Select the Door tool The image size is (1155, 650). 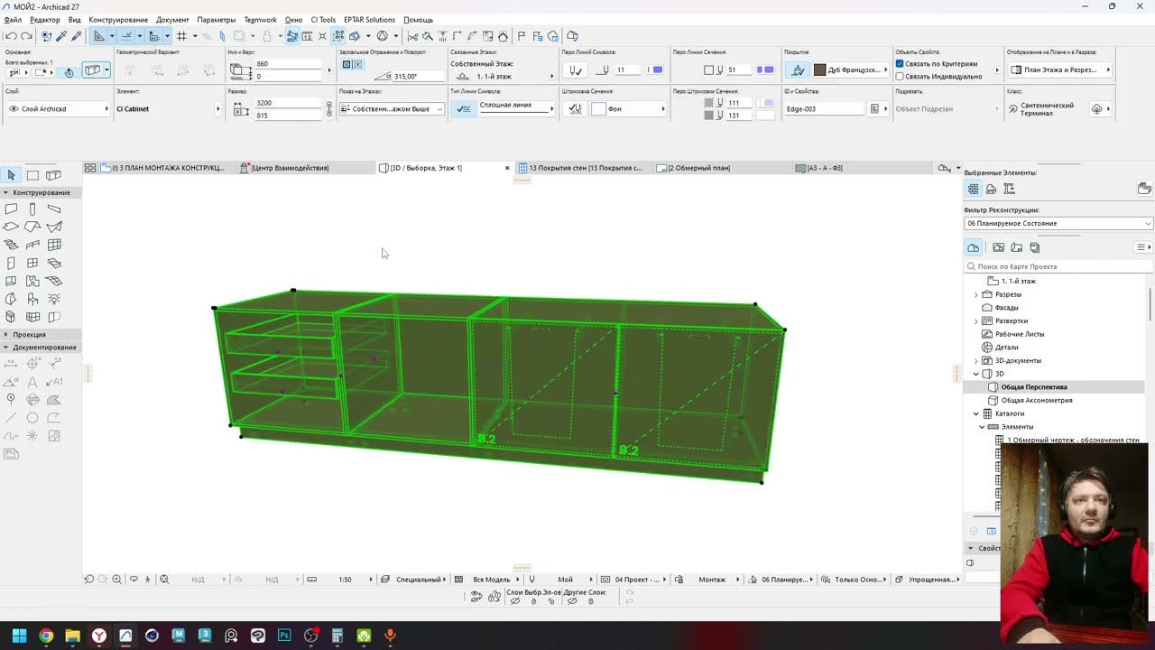pyautogui.click(x=11, y=263)
